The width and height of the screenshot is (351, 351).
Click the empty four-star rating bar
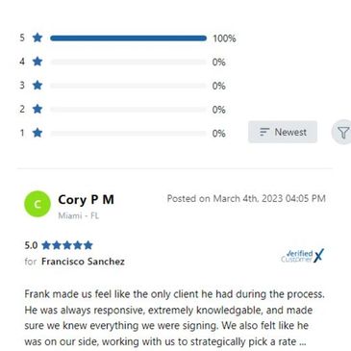[128, 62]
